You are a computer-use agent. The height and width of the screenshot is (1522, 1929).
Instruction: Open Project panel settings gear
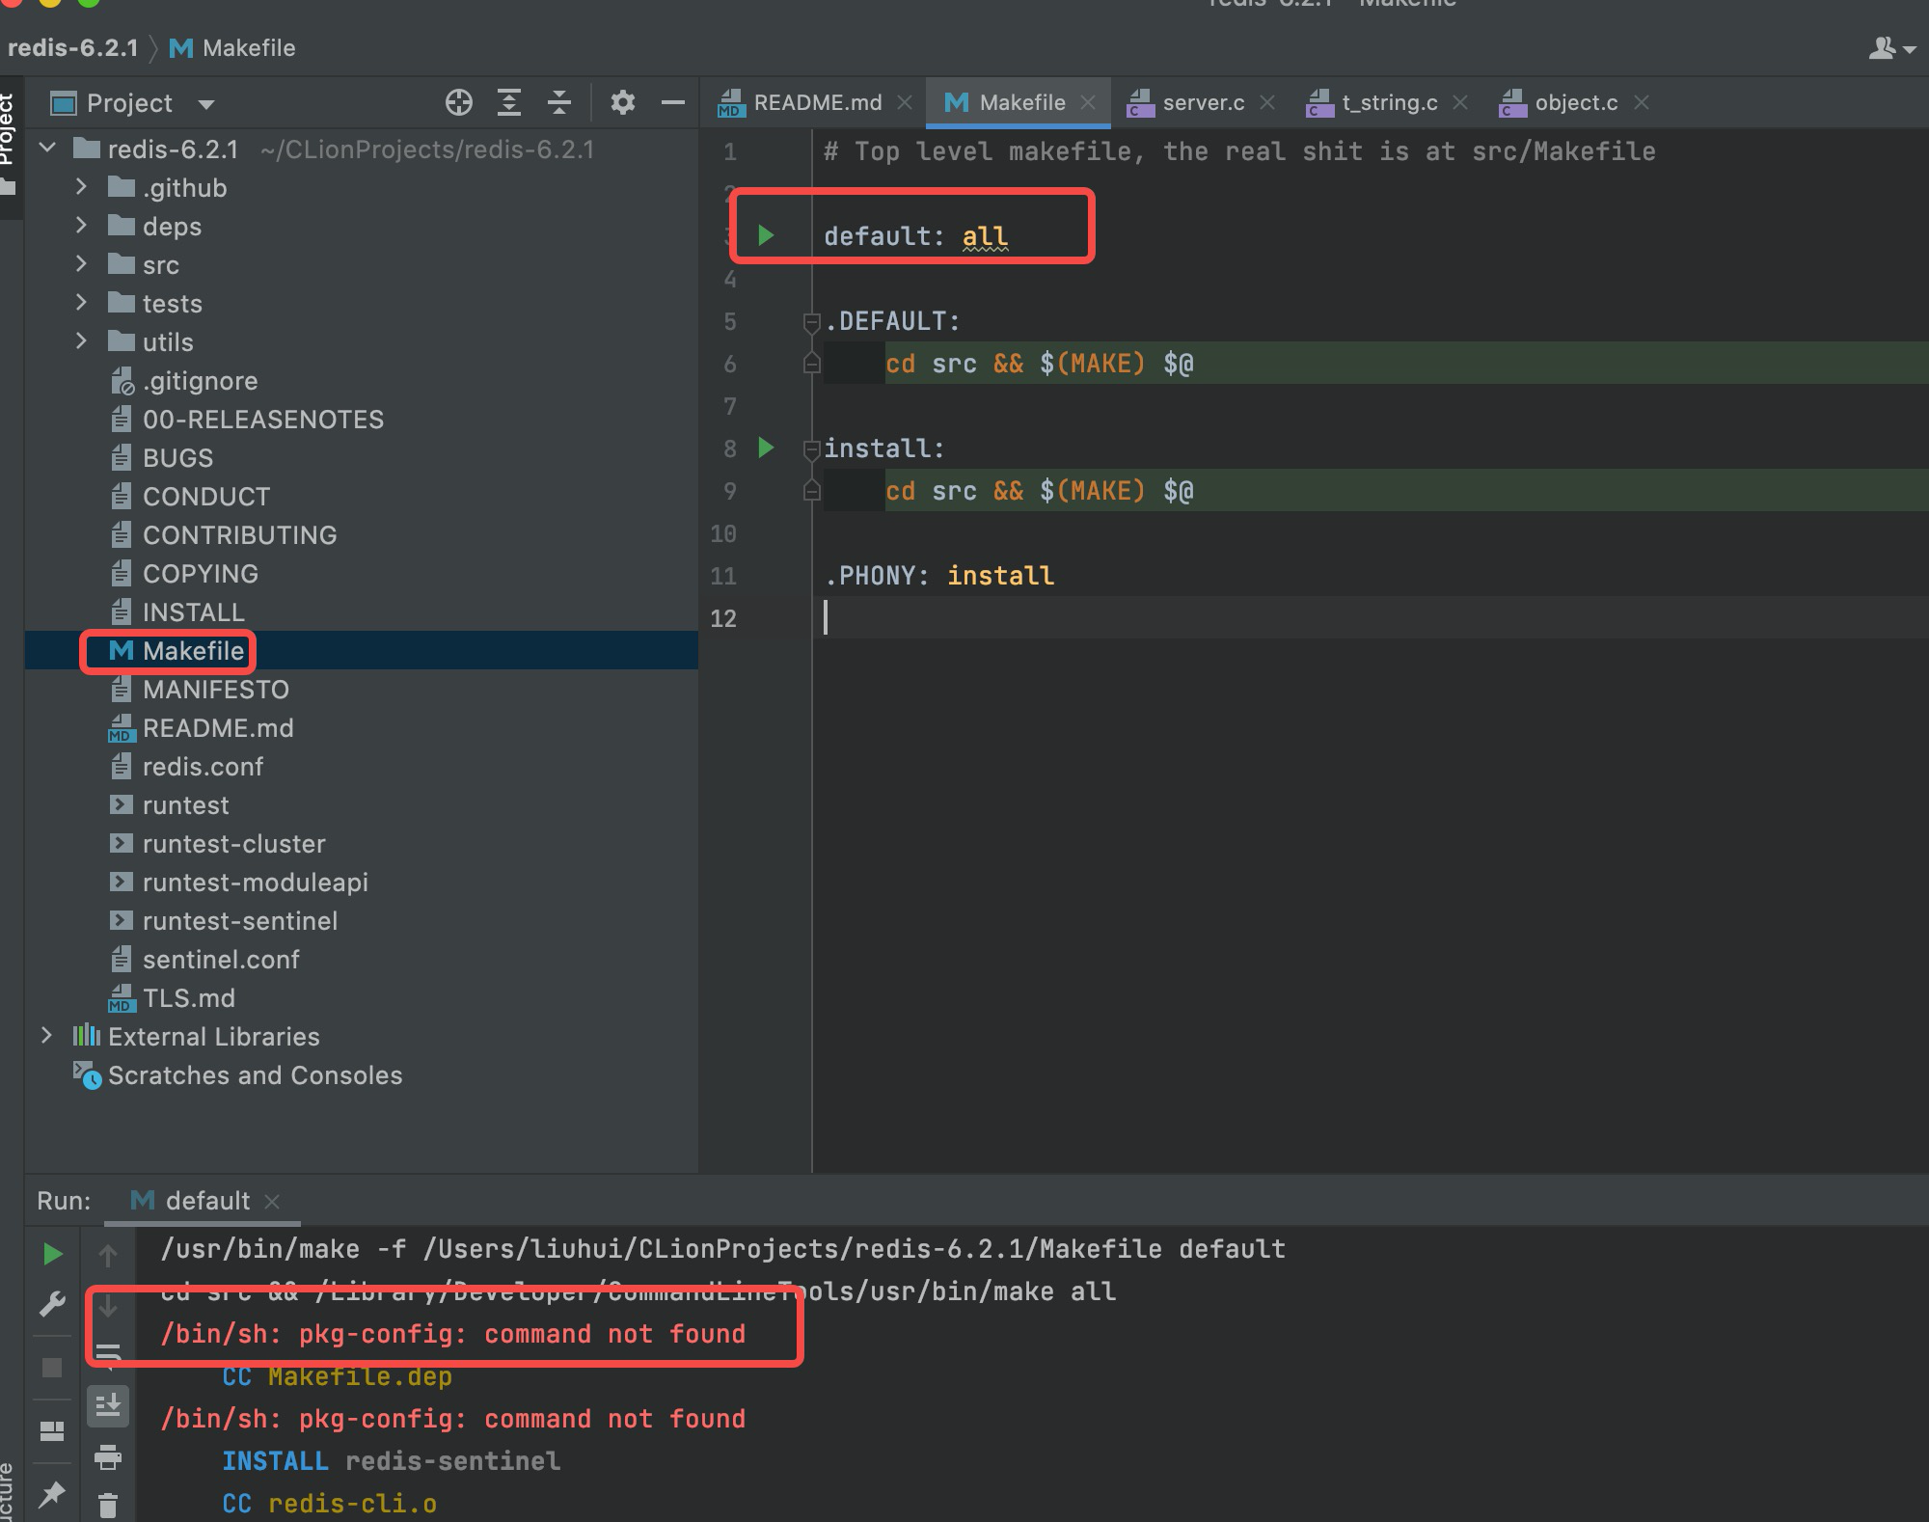[x=623, y=102]
